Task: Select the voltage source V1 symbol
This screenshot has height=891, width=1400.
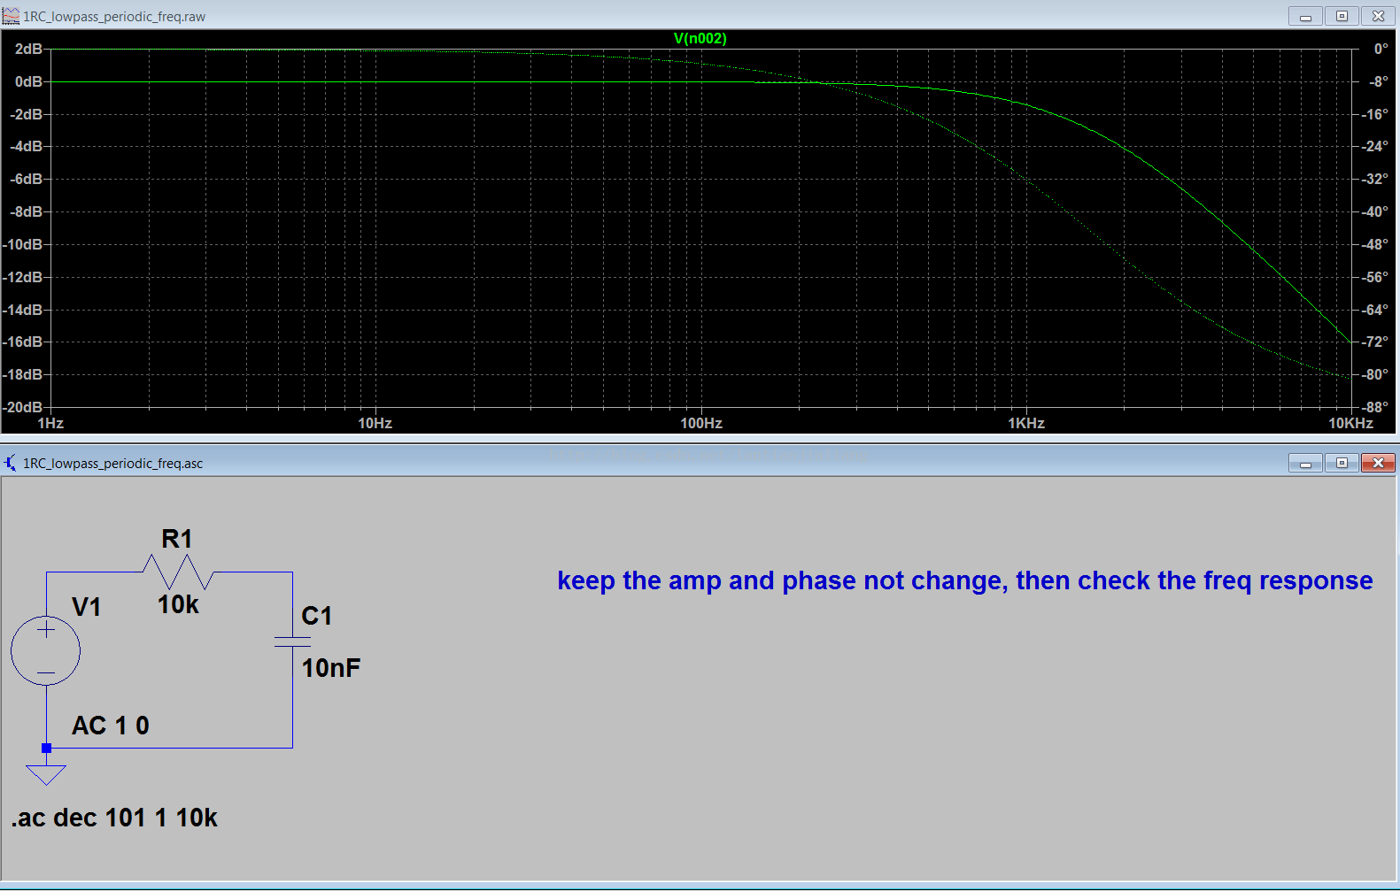Action: (x=46, y=652)
